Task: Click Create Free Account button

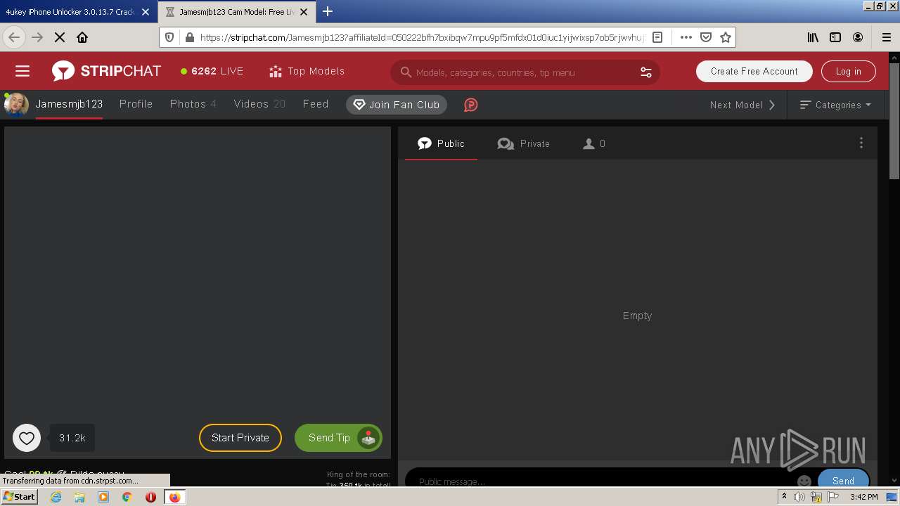Action: pyautogui.click(x=754, y=71)
